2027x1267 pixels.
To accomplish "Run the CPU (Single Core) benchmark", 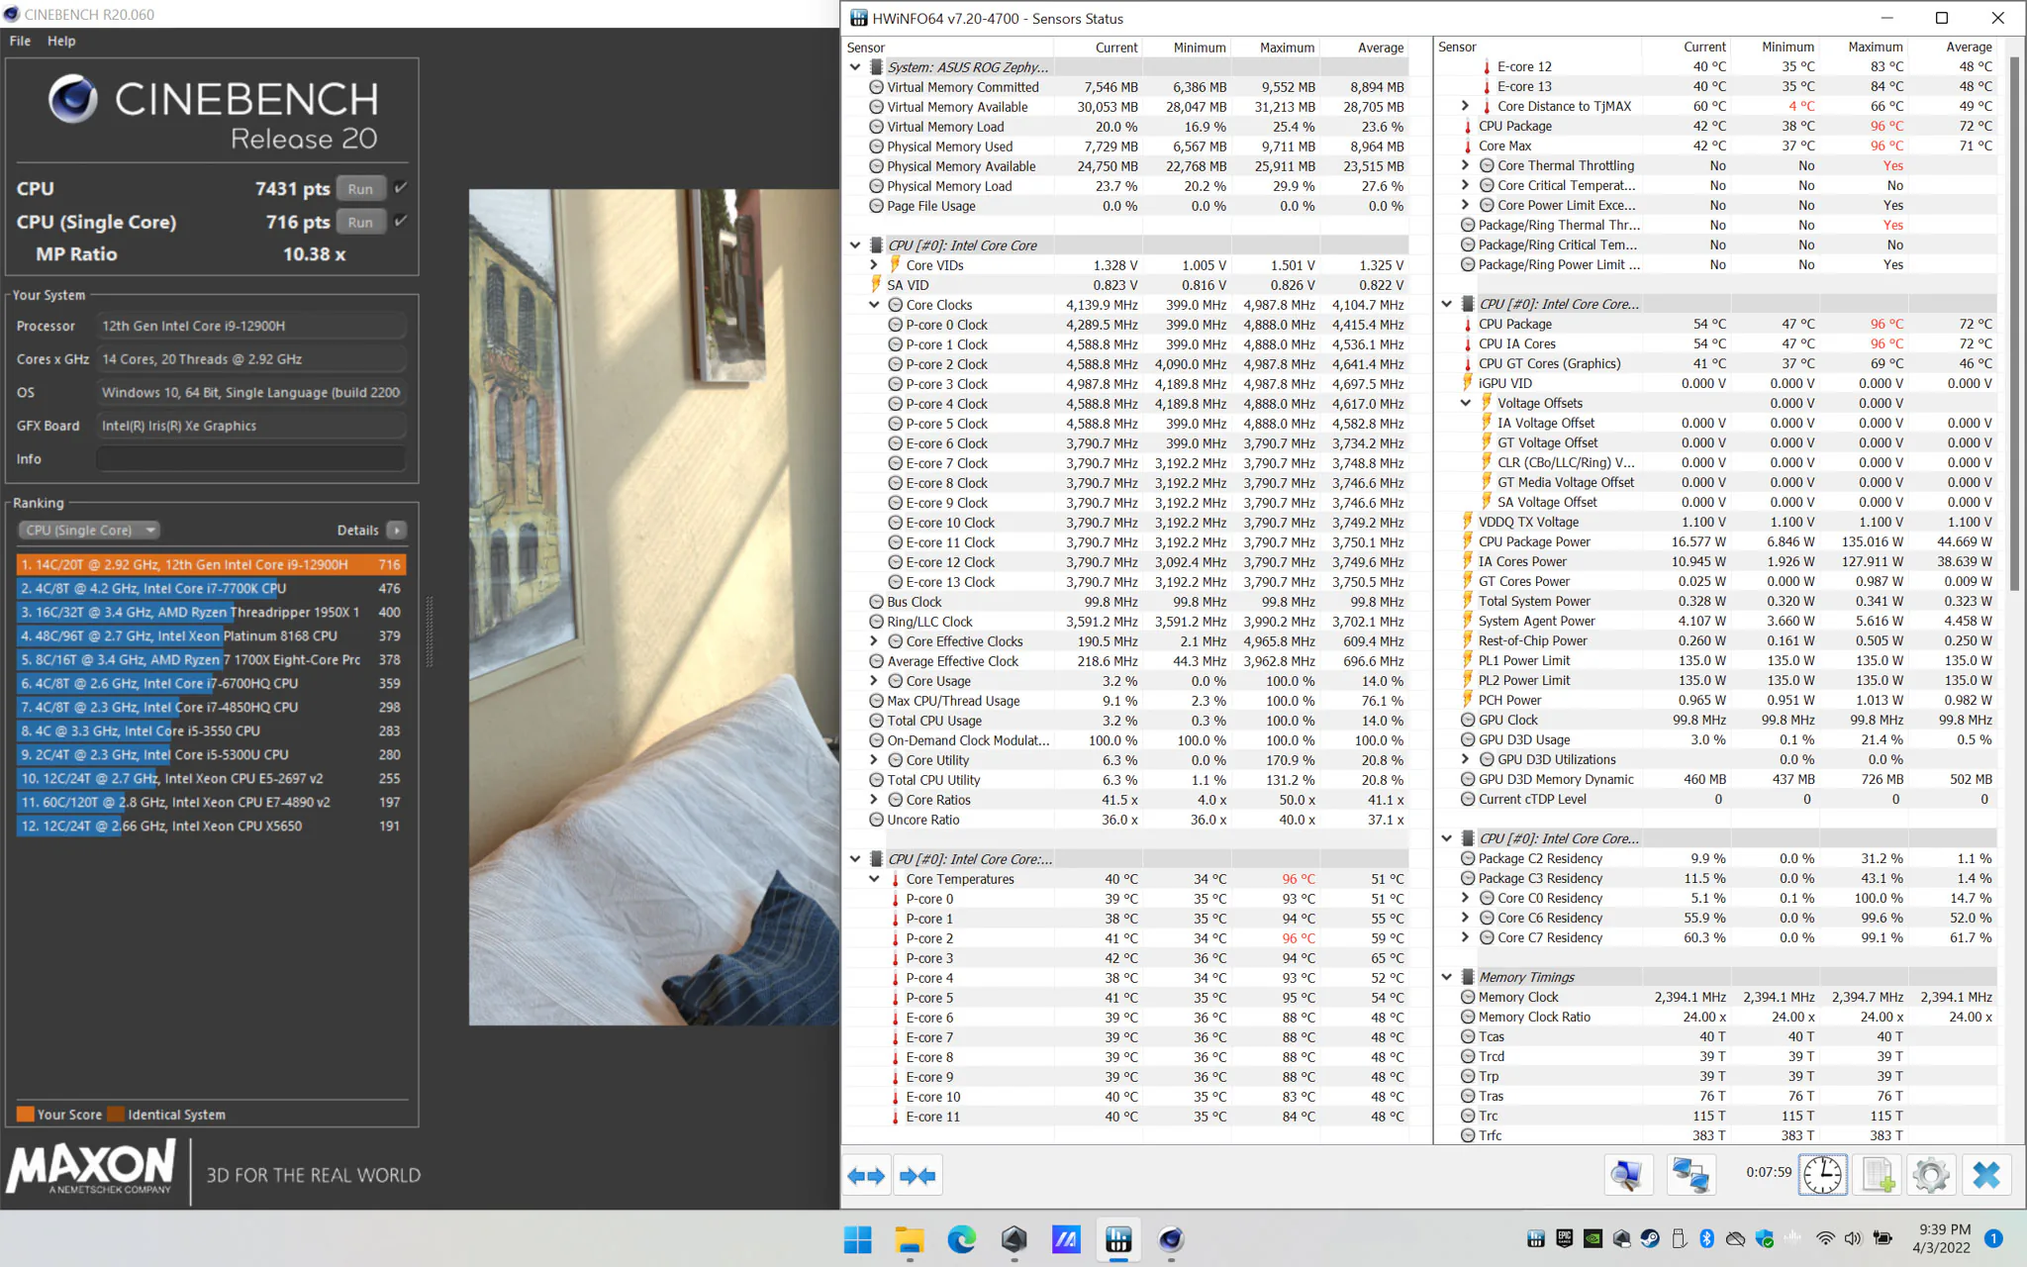I will [360, 223].
